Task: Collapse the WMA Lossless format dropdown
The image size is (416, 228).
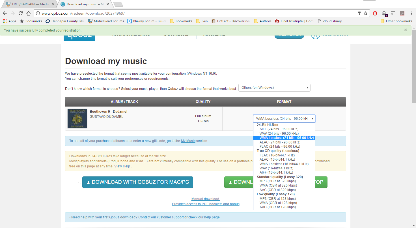Action: (x=284, y=119)
